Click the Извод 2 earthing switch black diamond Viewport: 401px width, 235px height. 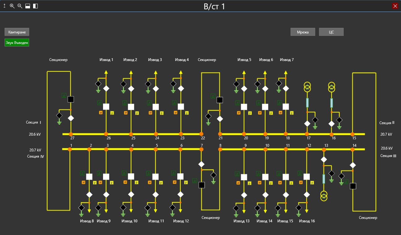click(x=123, y=84)
